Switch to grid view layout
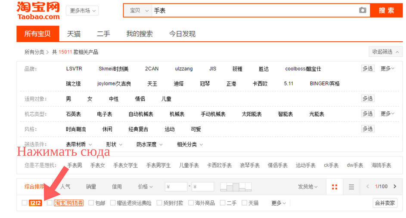The width and height of the screenshot is (406, 218). tap(335, 187)
